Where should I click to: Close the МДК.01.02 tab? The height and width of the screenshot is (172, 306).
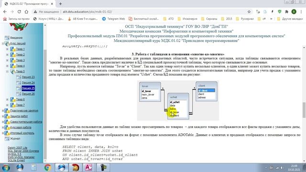(52, 4)
